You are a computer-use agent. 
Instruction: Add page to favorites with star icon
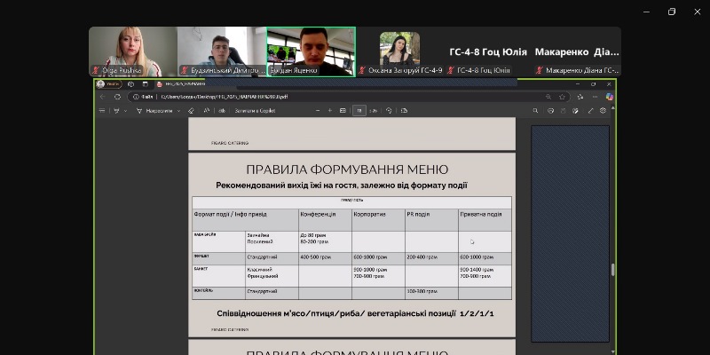click(x=562, y=97)
